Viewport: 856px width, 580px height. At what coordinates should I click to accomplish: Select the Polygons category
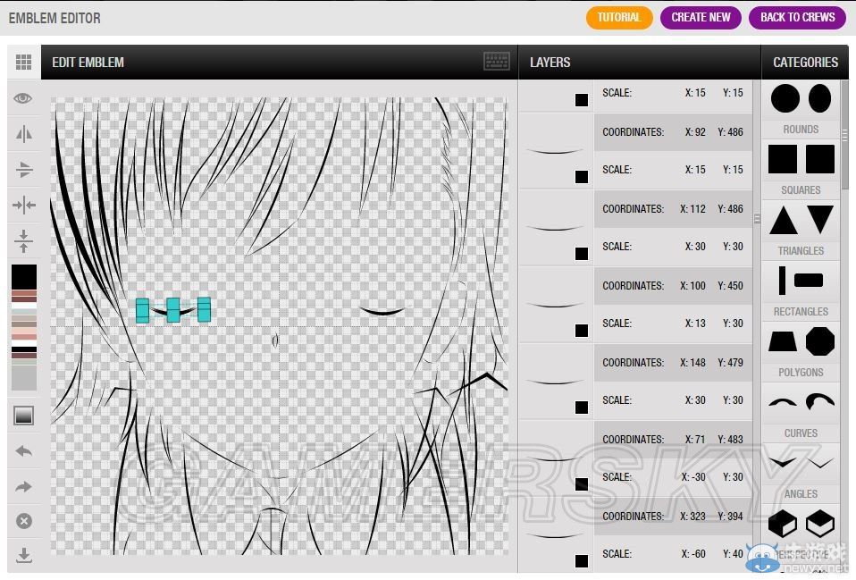[x=801, y=351]
